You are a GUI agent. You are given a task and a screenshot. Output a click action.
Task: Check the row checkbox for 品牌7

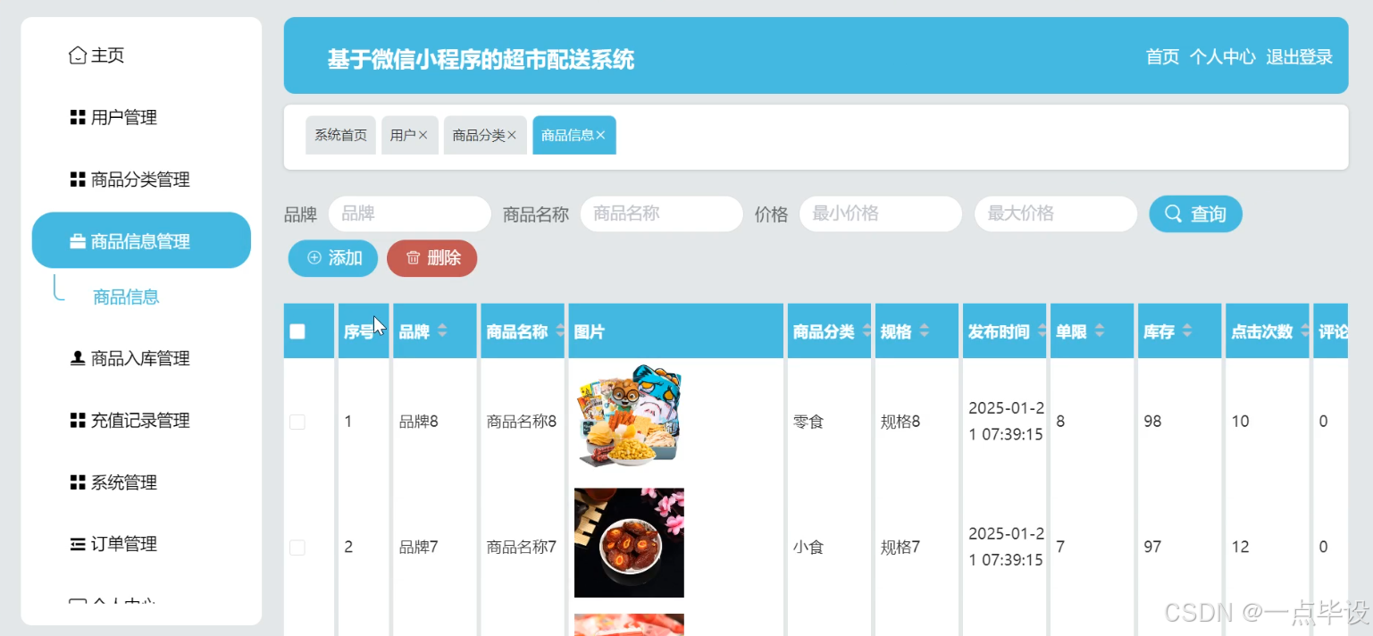pyautogui.click(x=297, y=547)
